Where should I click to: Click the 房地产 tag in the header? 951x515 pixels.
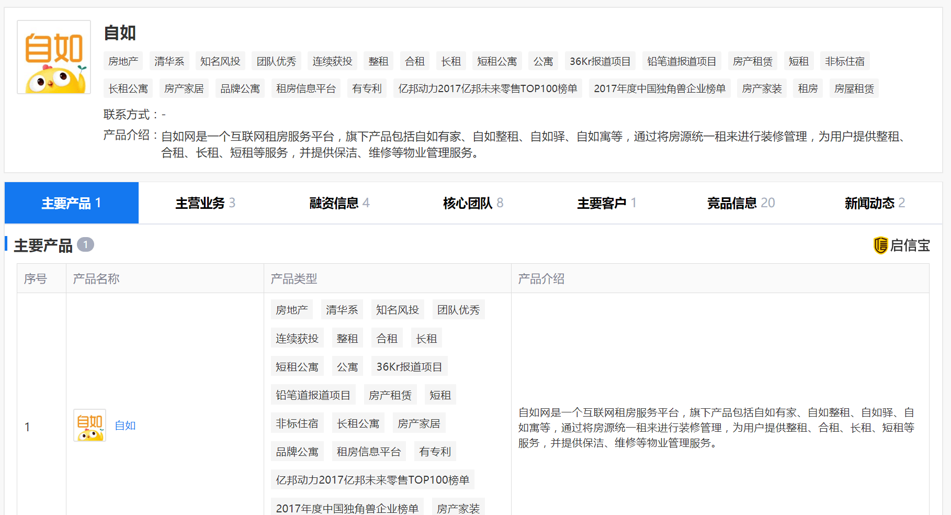click(123, 61)
